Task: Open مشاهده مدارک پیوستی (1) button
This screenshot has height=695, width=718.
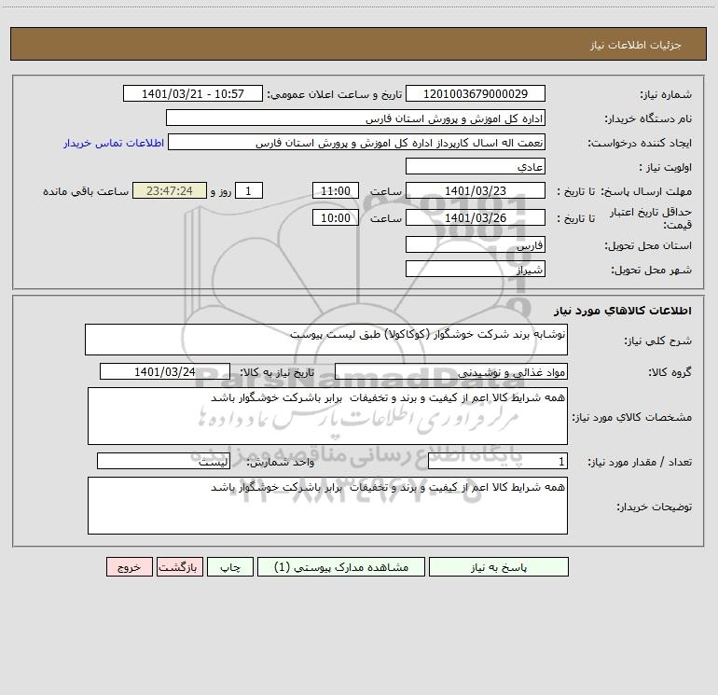Action: click(x=341, y=566)
